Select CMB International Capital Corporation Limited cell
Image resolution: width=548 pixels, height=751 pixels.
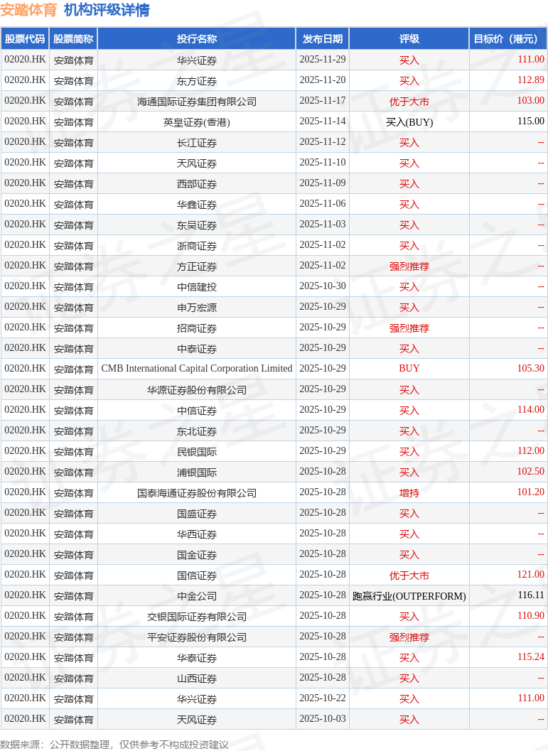(197, 368)
